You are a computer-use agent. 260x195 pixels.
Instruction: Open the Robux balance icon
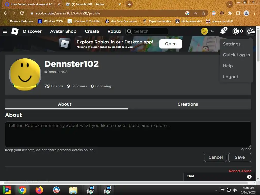[x=235, y=31]
